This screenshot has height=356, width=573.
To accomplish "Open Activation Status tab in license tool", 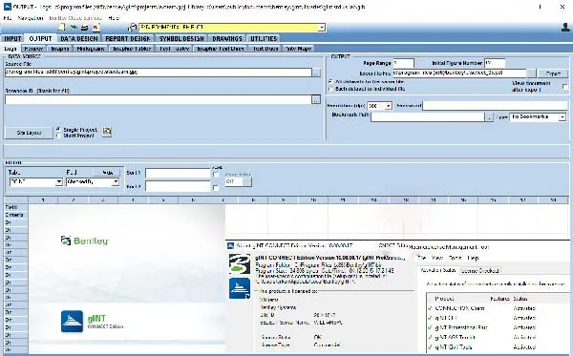I will point(437,270).
